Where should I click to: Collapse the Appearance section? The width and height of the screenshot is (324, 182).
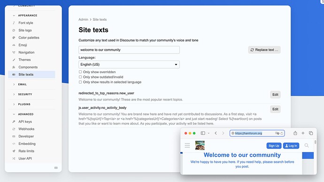14,15
